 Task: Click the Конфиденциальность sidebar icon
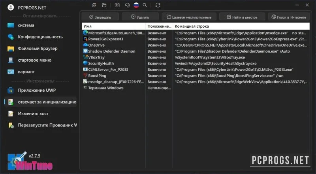click(x=11, y=37)
